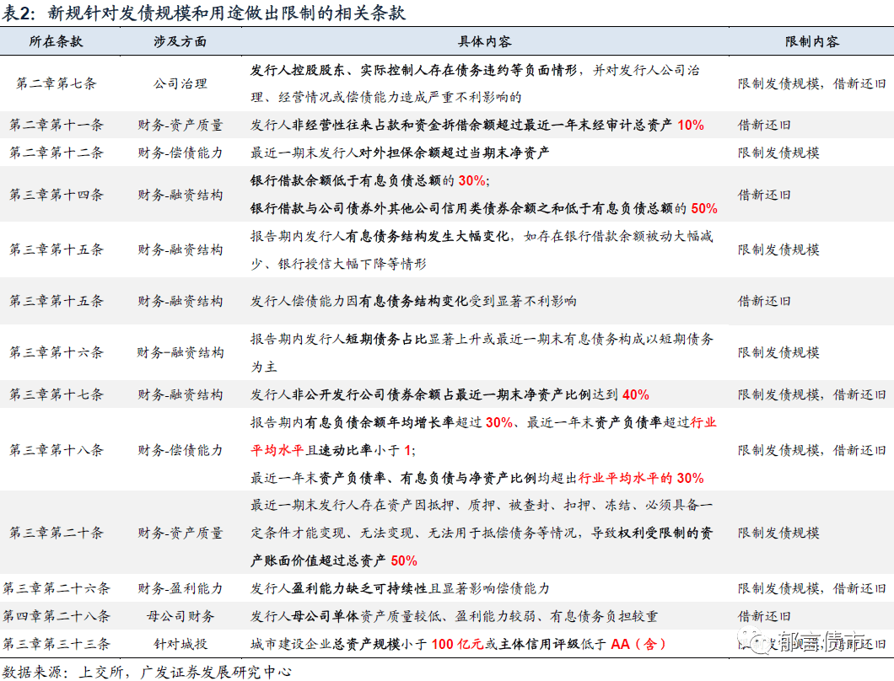The image size is (894, 681).
Task: Click the red 10% value
Action: (690, 125)
